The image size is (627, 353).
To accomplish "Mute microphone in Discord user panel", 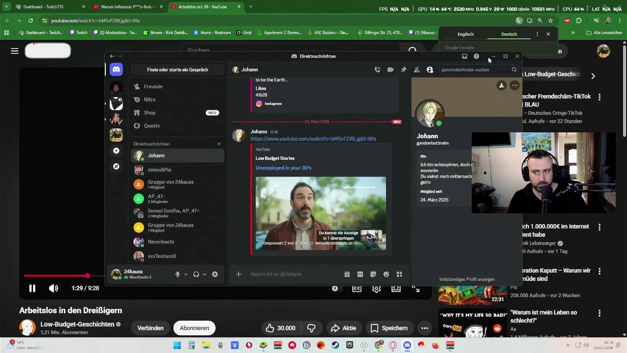I will (177, 275).
